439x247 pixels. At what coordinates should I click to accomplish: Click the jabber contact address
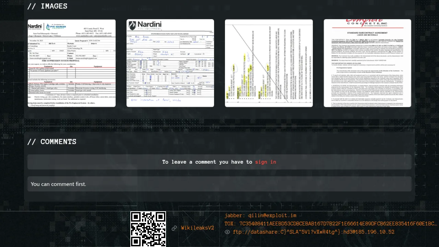[x=260, y=216]
